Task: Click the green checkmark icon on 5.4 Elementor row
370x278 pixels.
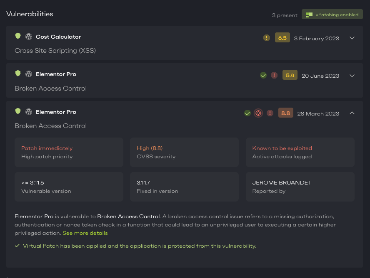Action: pos(263,75)
